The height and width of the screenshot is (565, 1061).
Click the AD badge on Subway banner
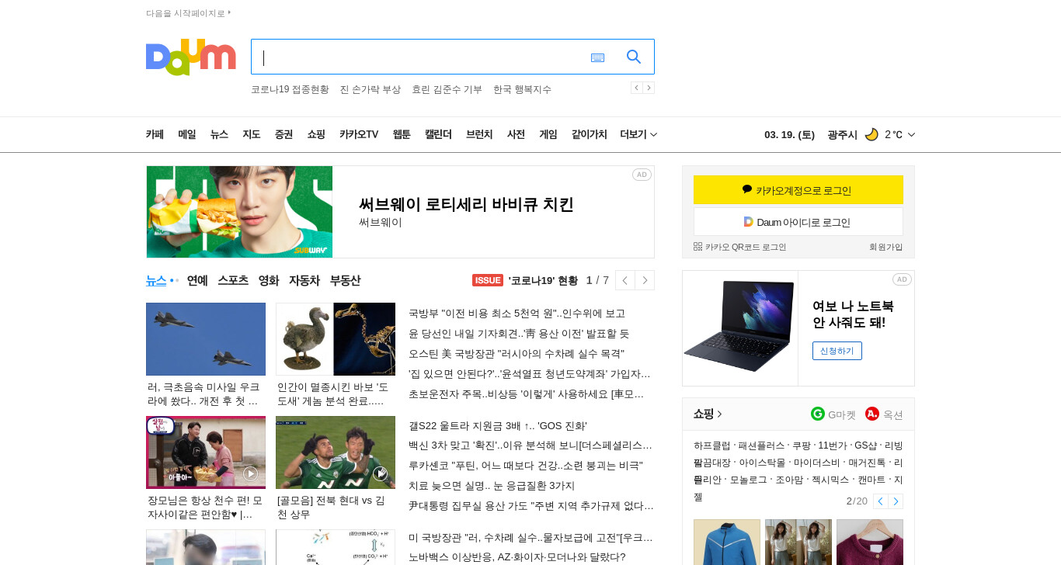point(642,175)
